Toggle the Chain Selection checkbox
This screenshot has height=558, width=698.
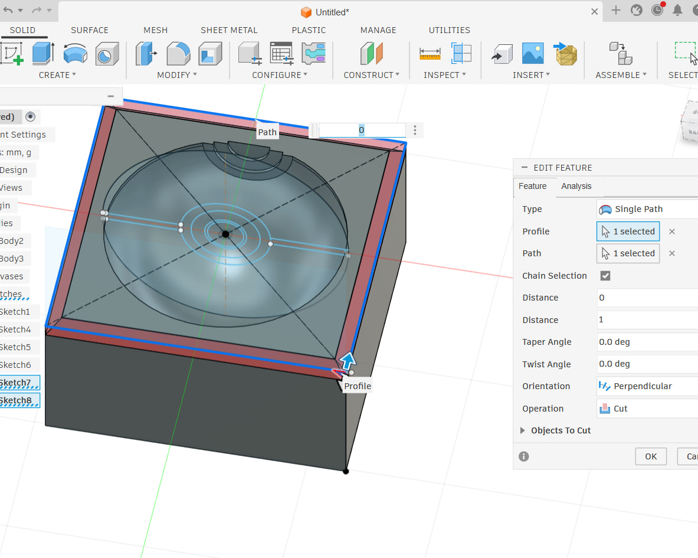(x=605, y=276)
